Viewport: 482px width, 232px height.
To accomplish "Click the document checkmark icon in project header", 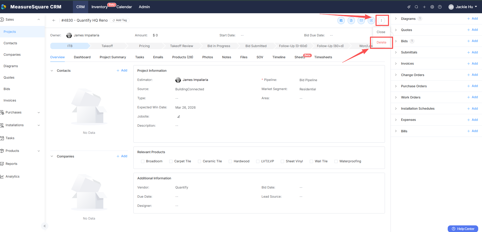I will coord(351,20).
